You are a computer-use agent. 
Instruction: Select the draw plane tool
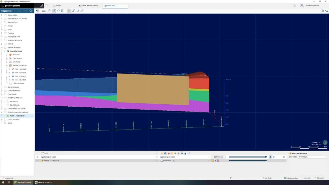click(x=74, y=11)
